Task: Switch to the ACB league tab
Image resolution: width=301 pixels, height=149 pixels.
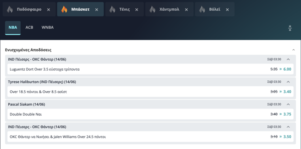Action: (29, 28)
